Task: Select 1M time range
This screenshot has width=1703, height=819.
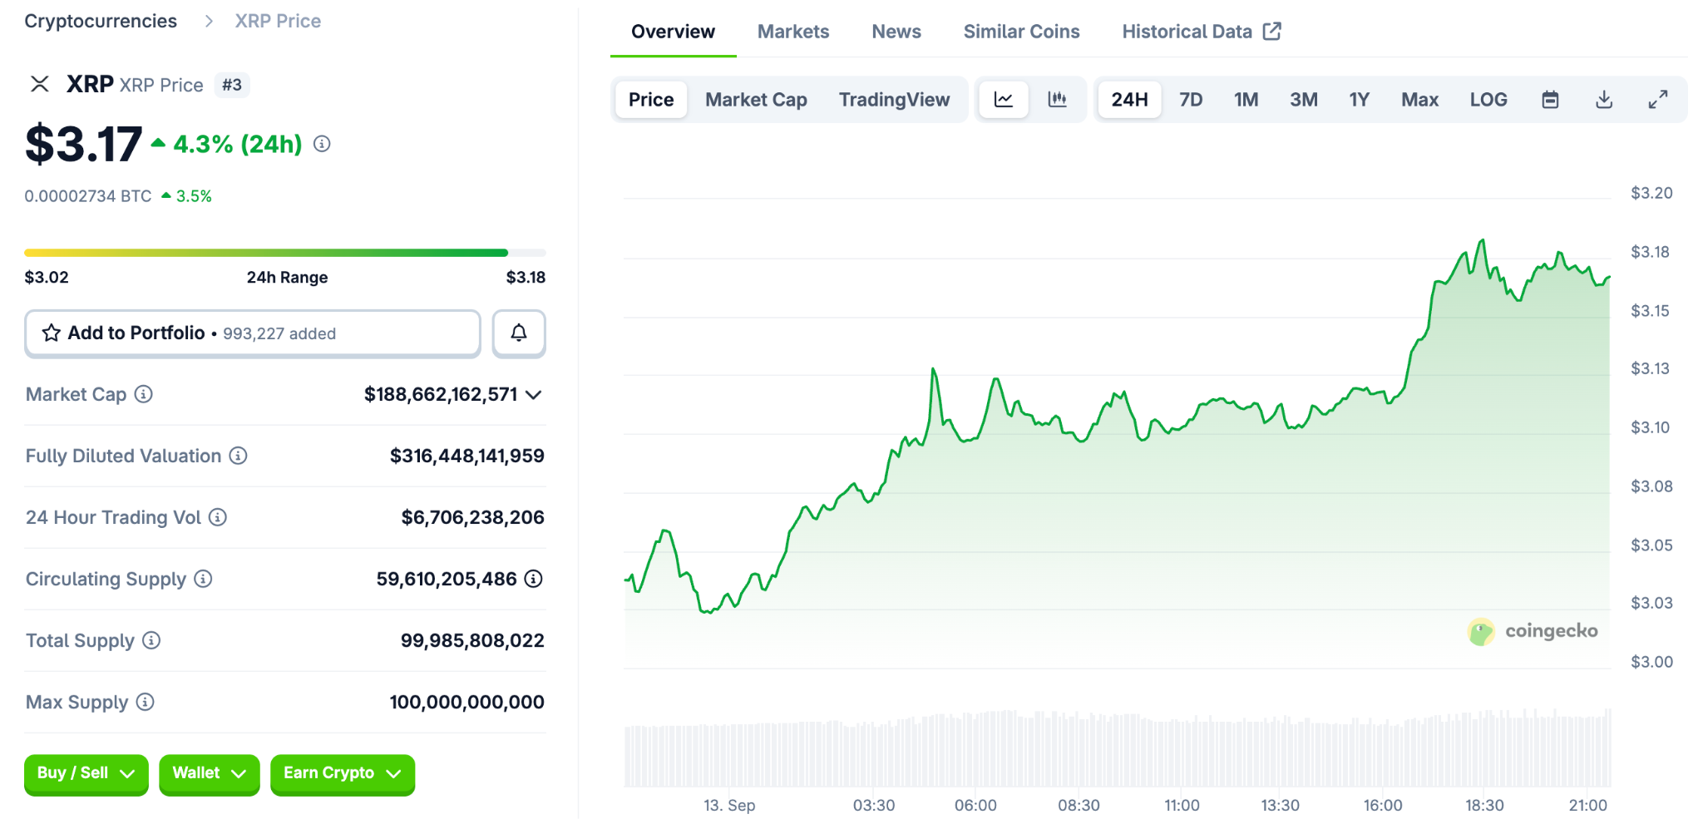Action: [1246, 100]
